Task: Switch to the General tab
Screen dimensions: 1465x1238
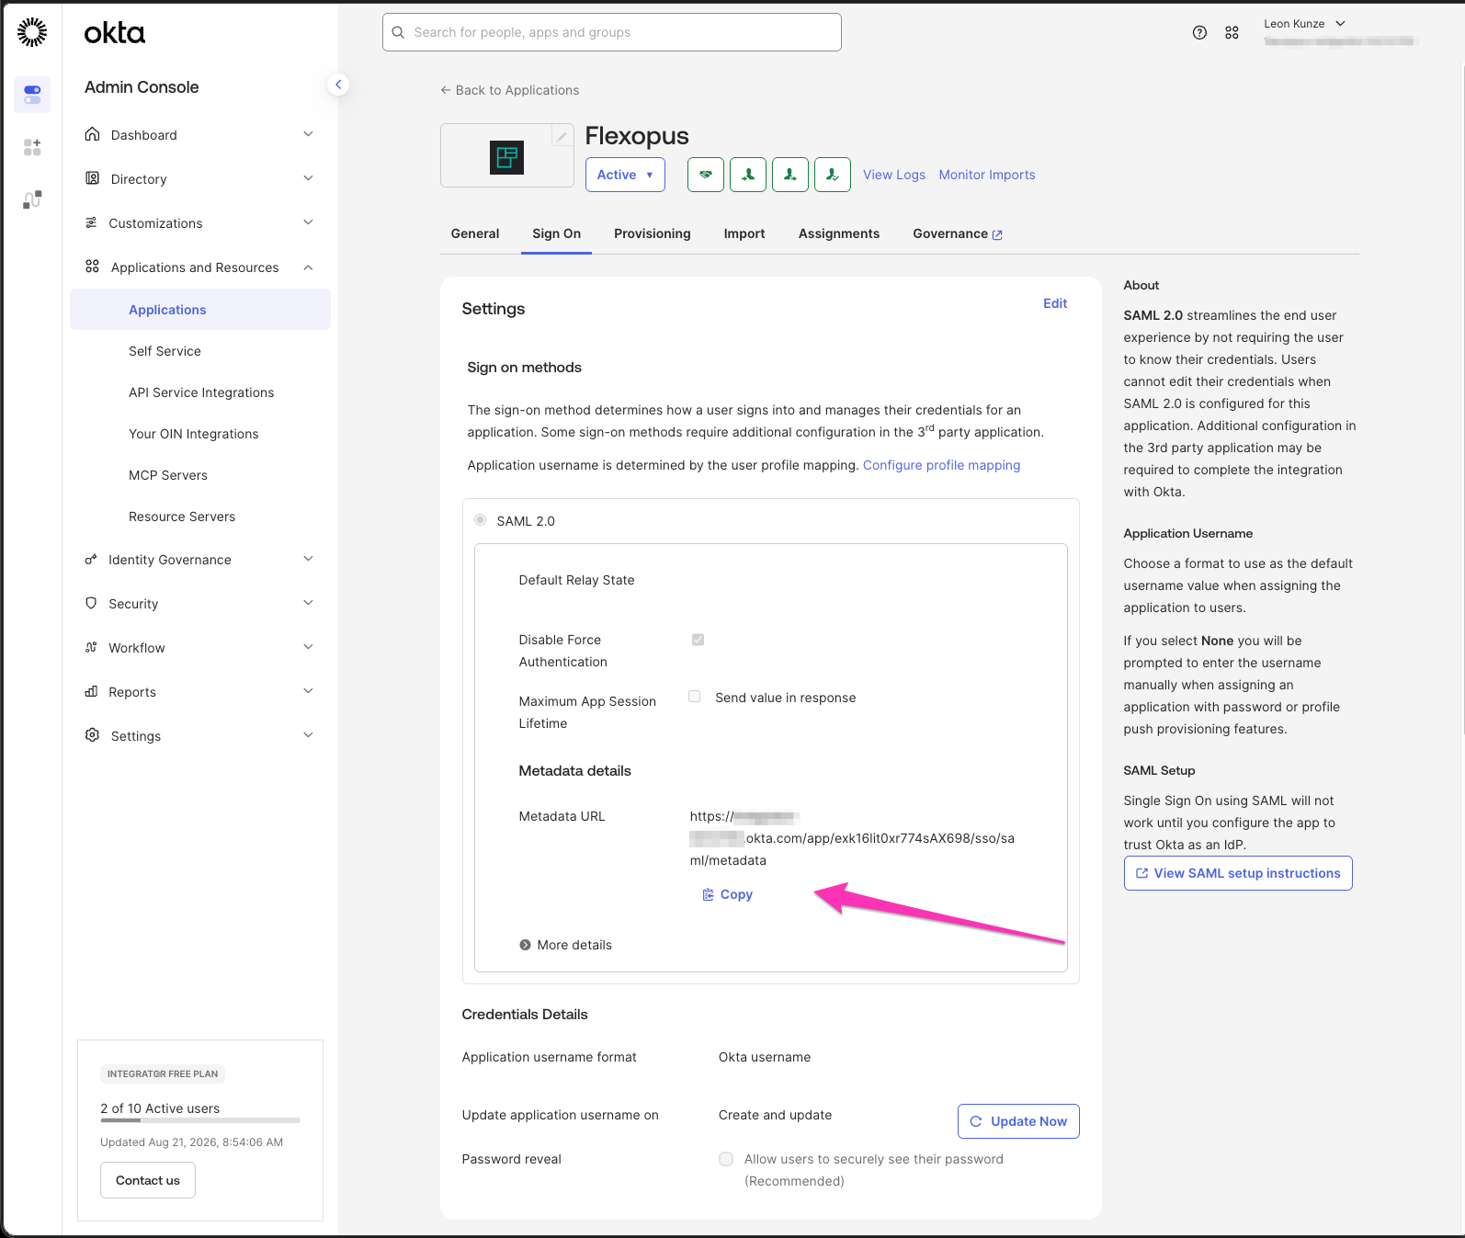Action: pos(475,233)
